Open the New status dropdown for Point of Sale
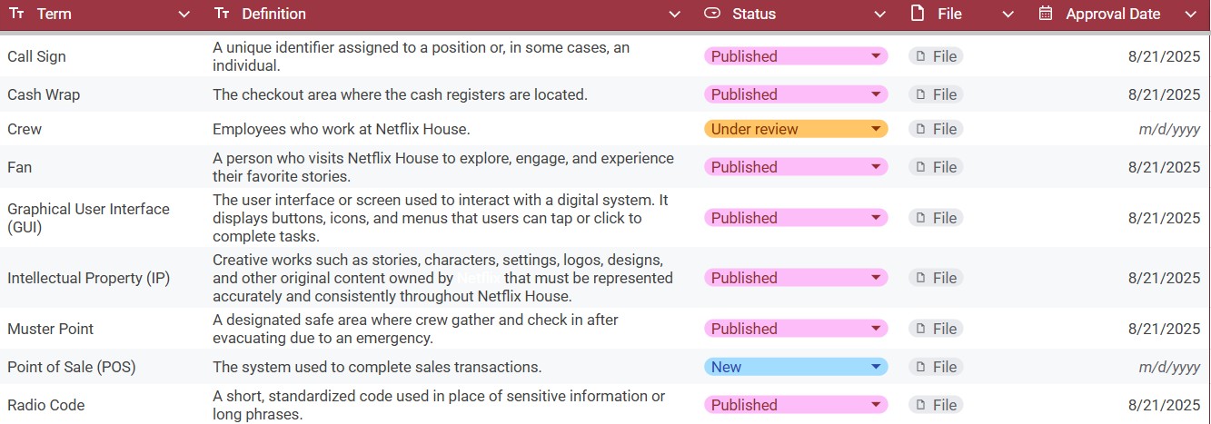 pos(795,367)
